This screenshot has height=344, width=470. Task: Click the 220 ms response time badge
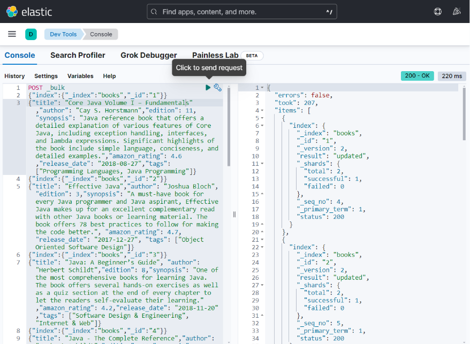tap(452, 76)
